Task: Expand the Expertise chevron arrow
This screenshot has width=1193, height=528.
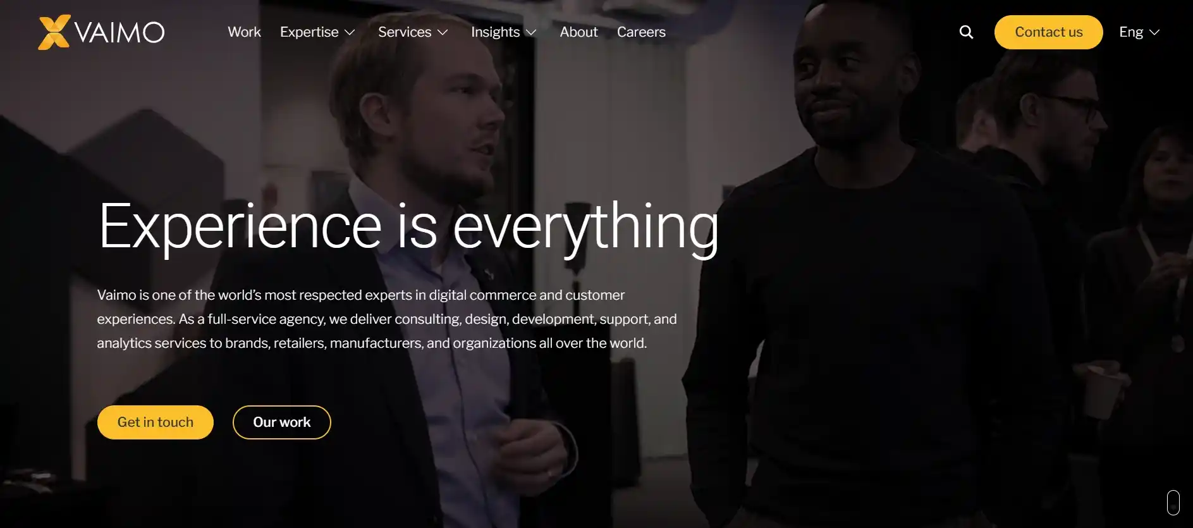Action: (350, 32)
